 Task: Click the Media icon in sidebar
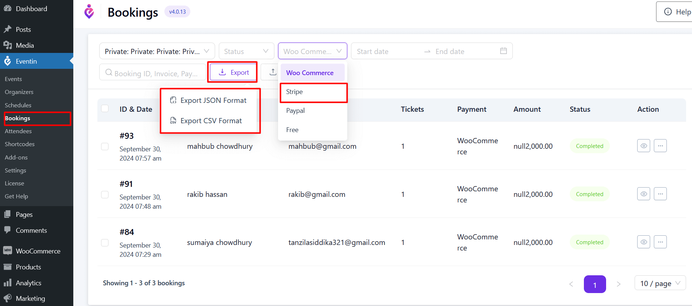pos(7,45)
